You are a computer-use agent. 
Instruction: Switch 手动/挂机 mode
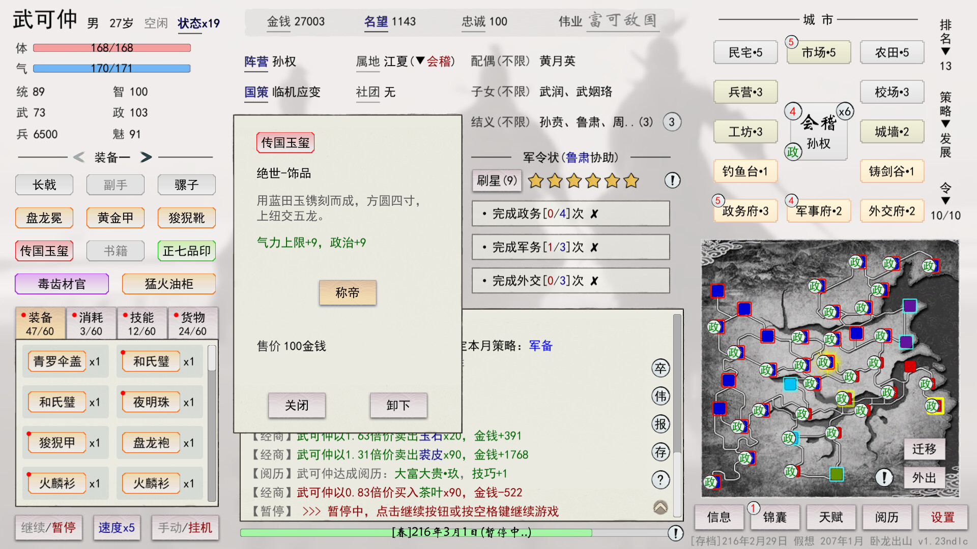(185, 528)
